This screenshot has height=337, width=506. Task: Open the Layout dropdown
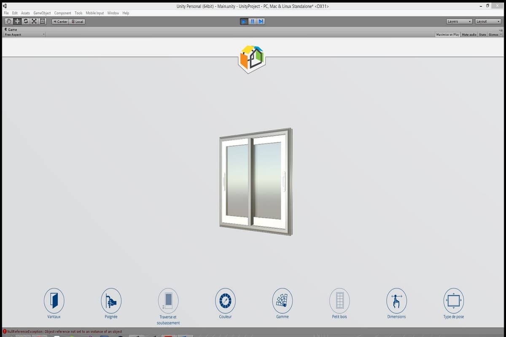click(x=488, y=21)
